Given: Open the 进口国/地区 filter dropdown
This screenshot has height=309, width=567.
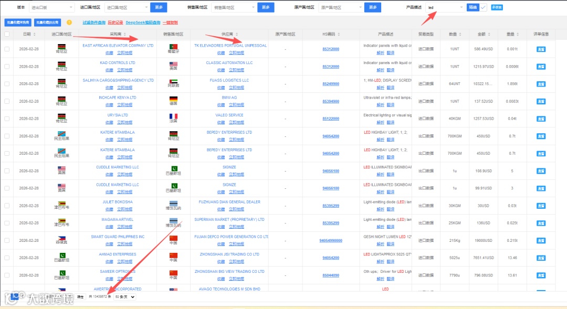Looking at the screenshot, I should (127, 7).
